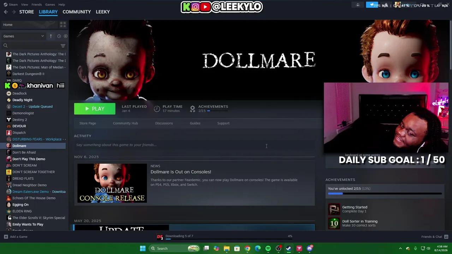Toggle ready-to-play filter icon

point(65,36)
